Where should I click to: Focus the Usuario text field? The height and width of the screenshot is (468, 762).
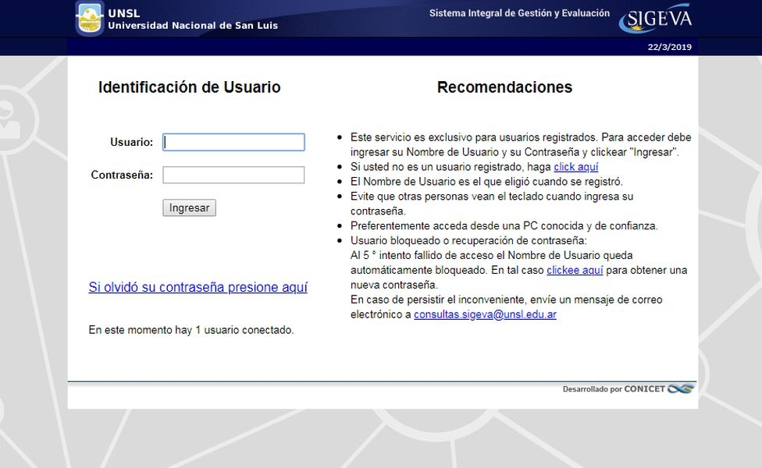(x=233, y=142)
